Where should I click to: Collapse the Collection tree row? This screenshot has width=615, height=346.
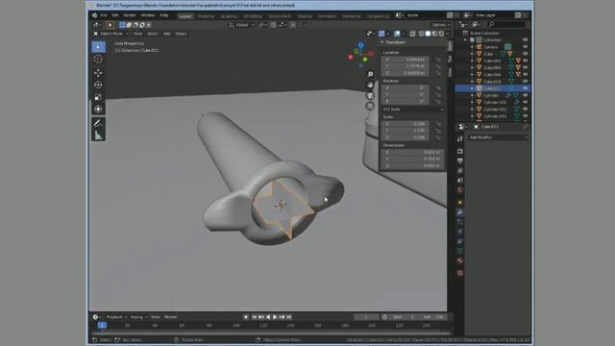click(x=465, y=40)
